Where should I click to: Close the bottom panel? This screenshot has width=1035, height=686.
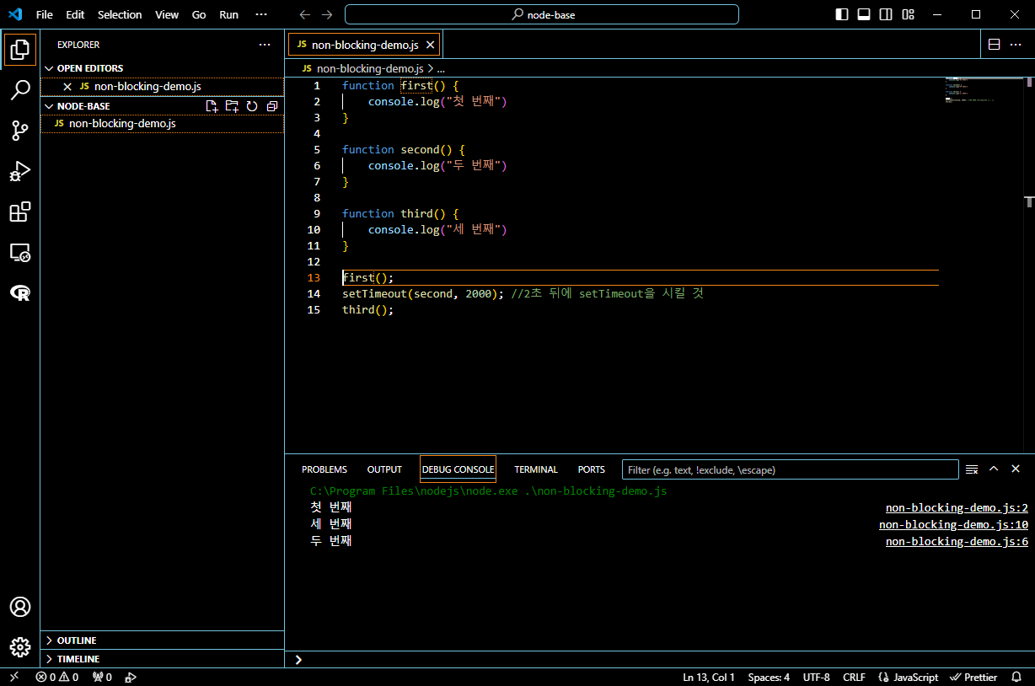pos(1016,469)
